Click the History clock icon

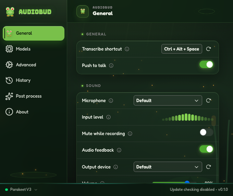pyautogui.click(x=9, y=80)
